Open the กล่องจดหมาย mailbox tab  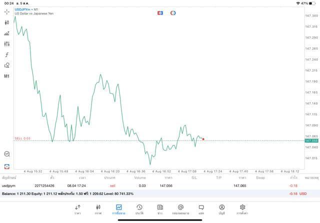pos(180,209)
